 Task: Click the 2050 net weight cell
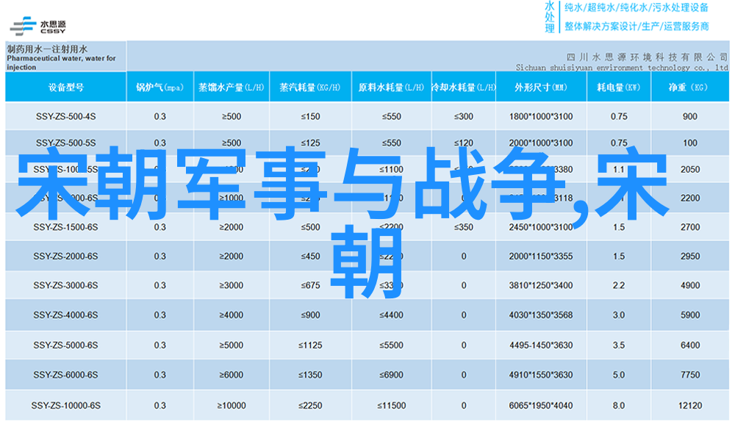point(690,169)
